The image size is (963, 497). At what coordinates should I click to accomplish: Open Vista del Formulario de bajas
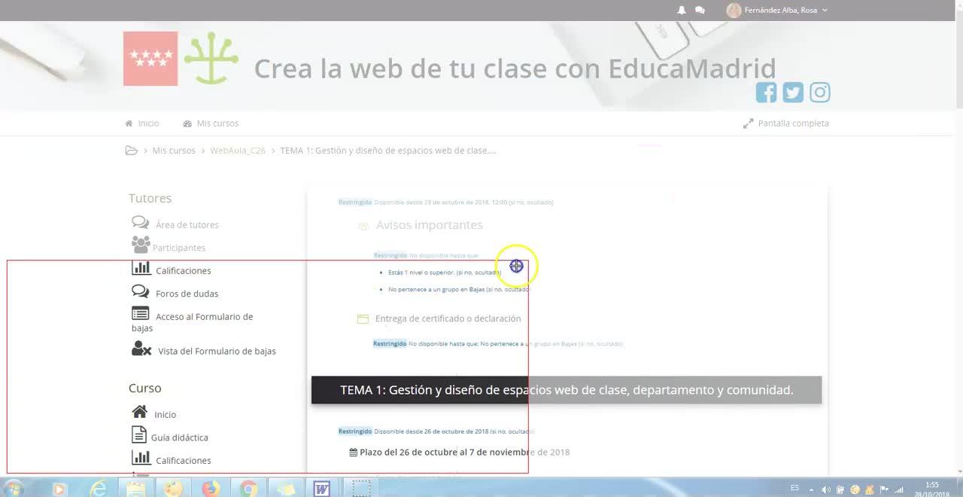click(217, 351)
